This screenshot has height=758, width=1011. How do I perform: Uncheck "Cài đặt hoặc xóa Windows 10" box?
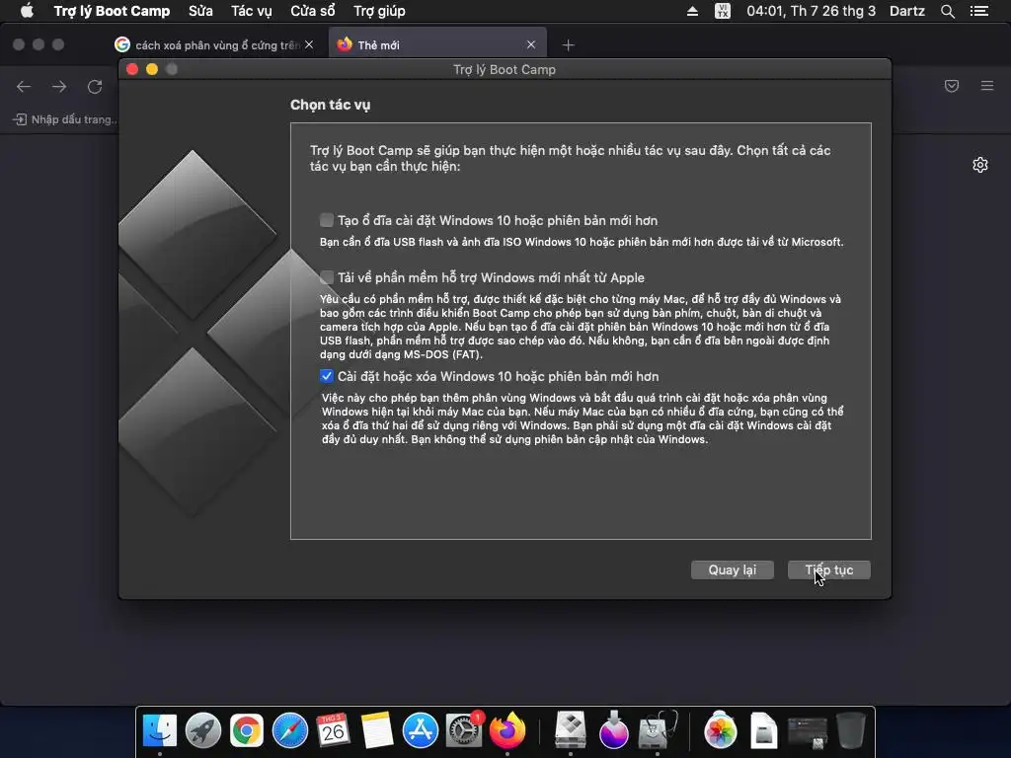pyautogui.click(x=326, y=376)
